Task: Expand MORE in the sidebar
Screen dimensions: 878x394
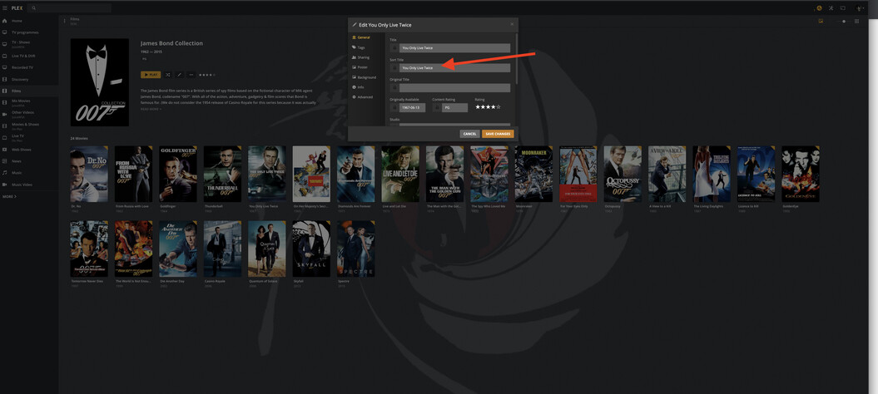Action: click(x=9, y=196)
